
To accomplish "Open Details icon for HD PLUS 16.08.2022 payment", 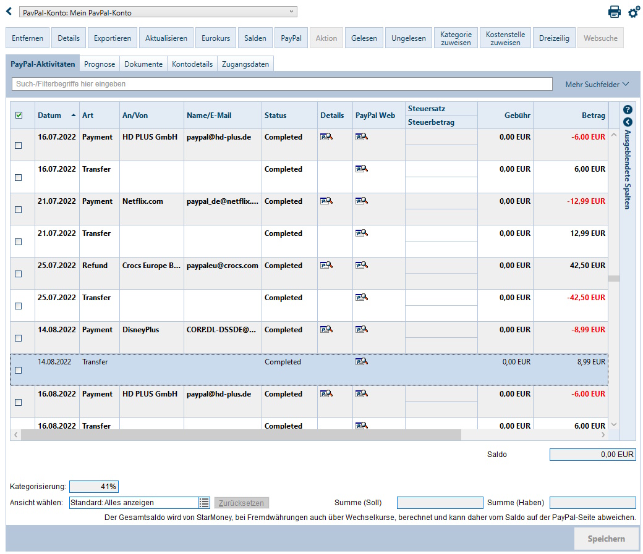I will pyautogui.click(x=326, y=393).
